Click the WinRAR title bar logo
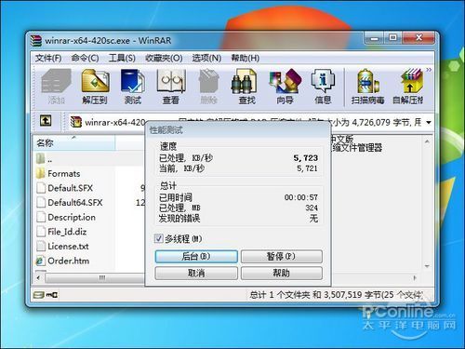465x349 pixels. click(36, 41)
